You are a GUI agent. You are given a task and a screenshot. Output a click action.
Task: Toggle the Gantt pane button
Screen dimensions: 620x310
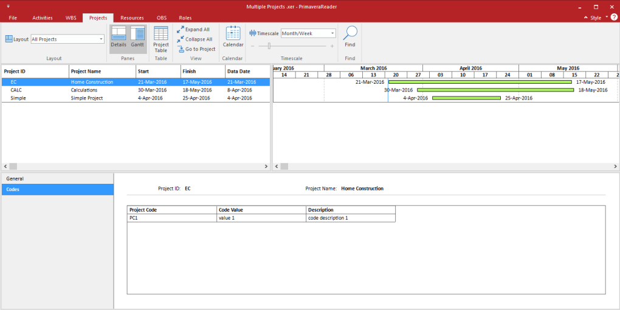pos(137,36)
